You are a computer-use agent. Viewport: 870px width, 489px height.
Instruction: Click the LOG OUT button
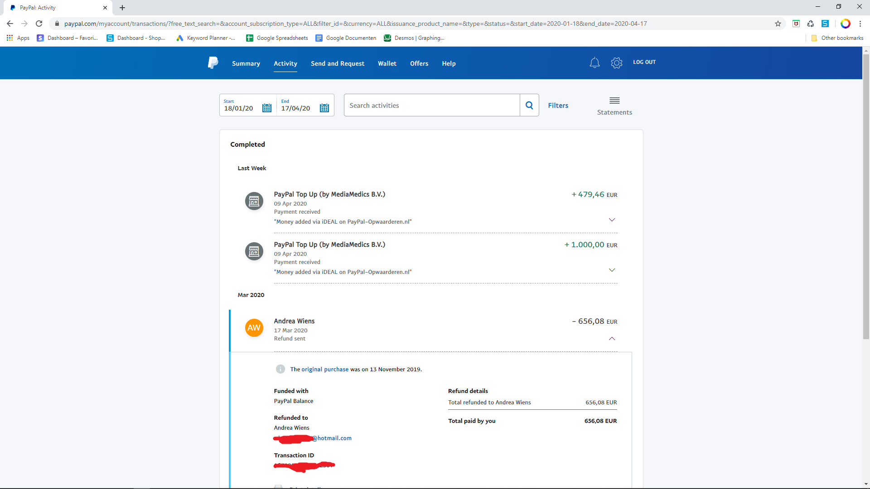pos(644,62)
